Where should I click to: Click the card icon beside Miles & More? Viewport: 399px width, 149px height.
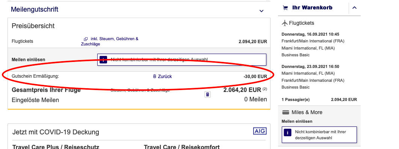[x=286, y=112]
